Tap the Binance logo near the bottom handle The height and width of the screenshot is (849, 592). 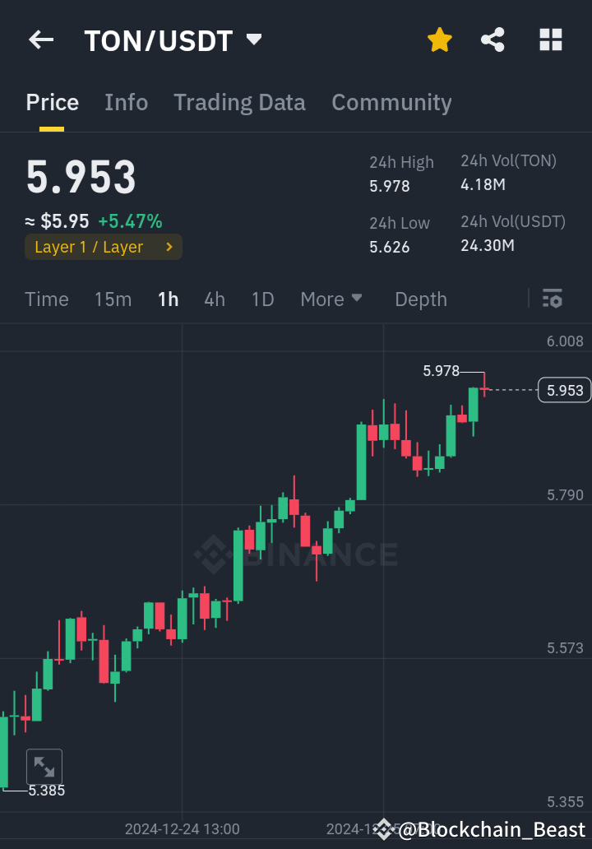coord(383,829)
